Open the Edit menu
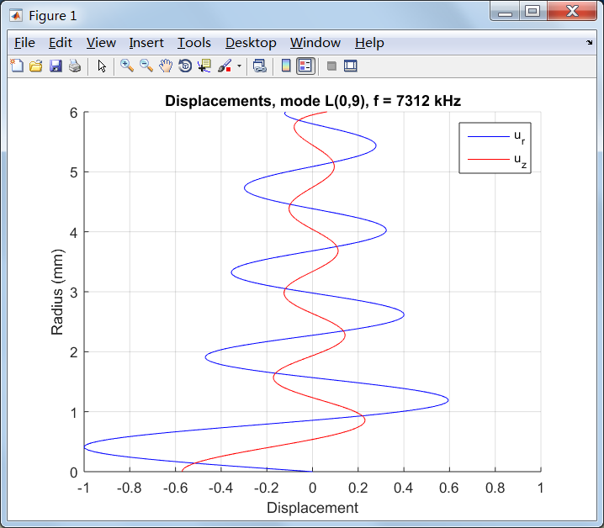The height and width of the screenshot is (528, 604). coord(60,43)
